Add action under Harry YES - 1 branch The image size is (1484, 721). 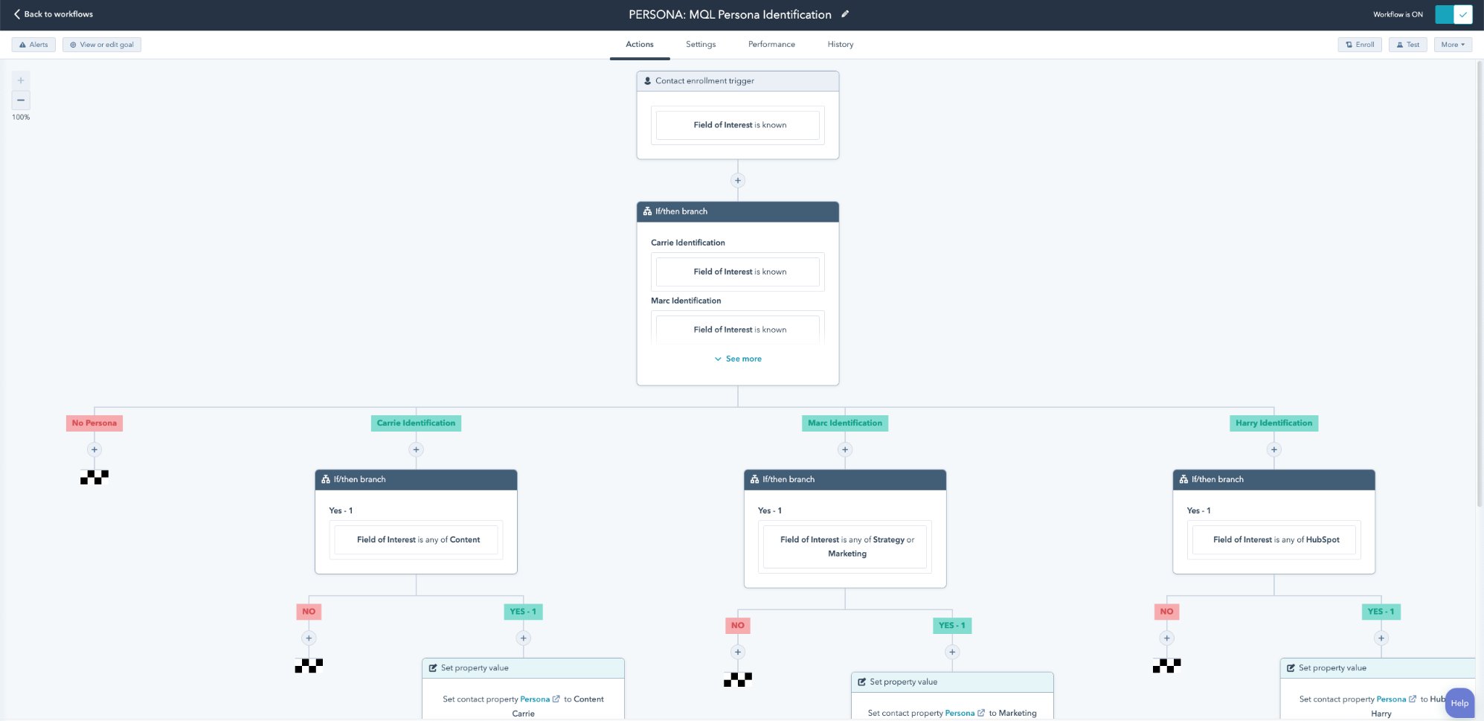pos(1381,638)
